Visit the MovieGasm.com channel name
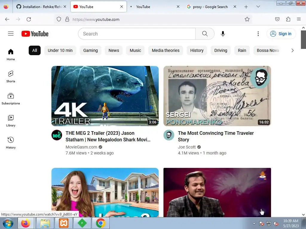This screenshot has width=306, height=229. click(x=81, y=147)
